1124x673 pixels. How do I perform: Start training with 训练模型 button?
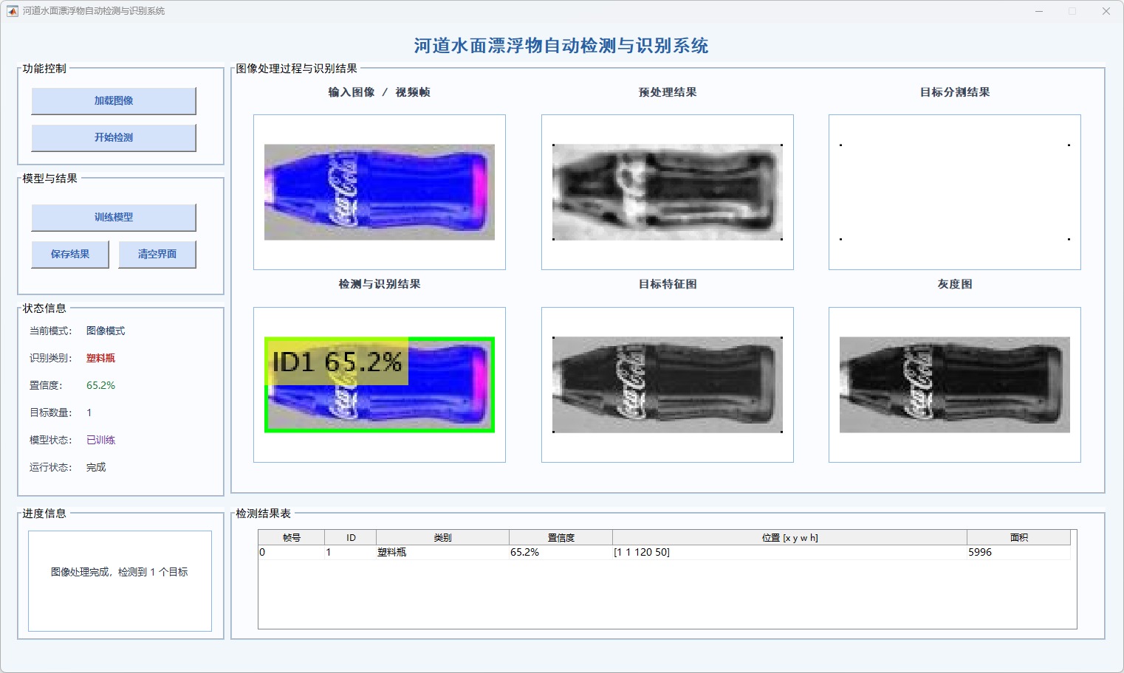pyautogui.click(x=114, y=218)
